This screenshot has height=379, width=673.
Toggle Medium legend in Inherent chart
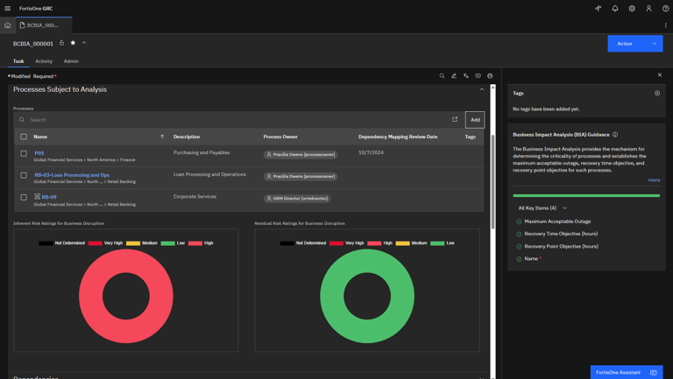(142, 243)
